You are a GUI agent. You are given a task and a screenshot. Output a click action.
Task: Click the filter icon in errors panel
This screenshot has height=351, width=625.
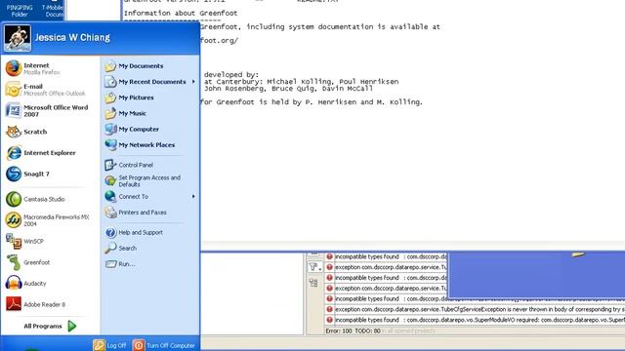tap(314, 267)
